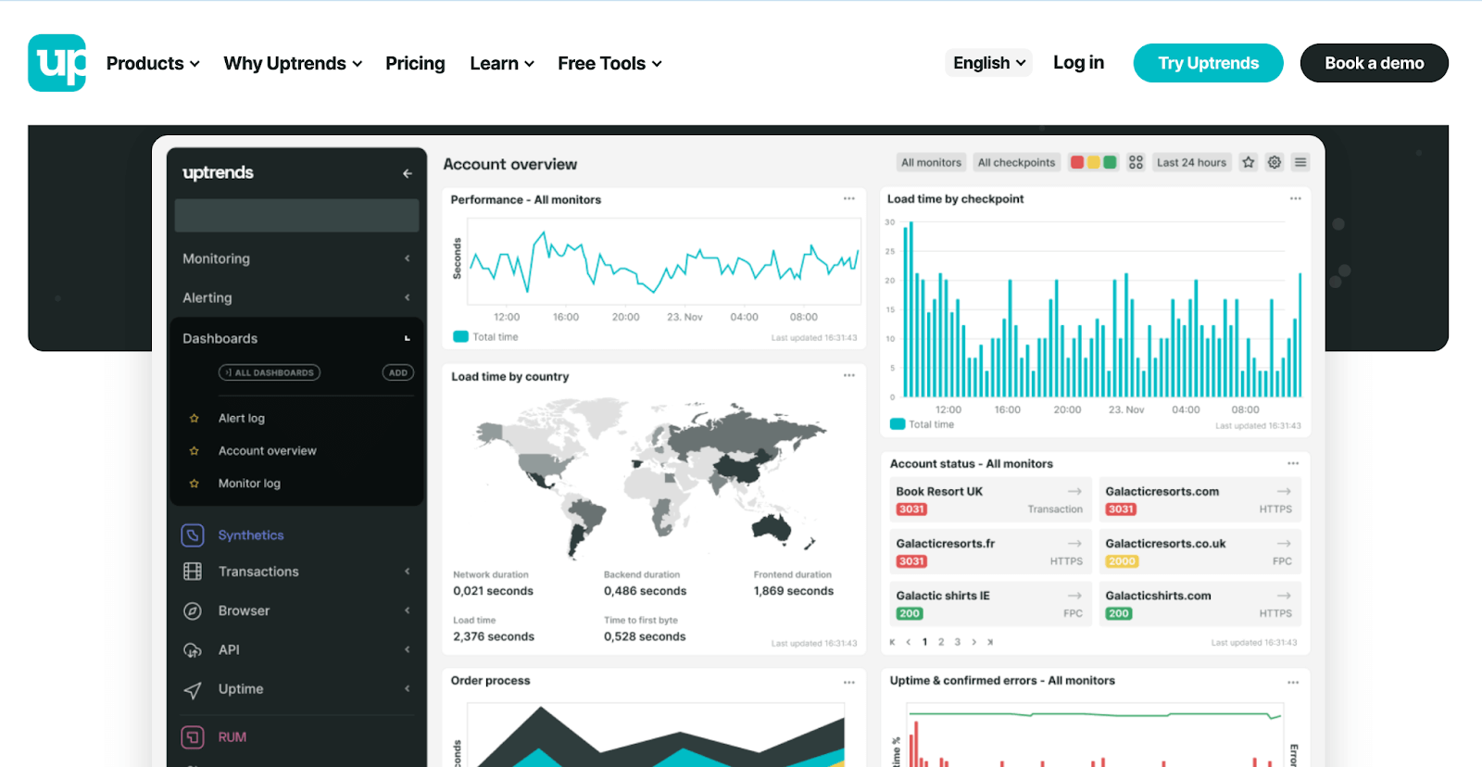This screenshot has width=1482, height=767.
Task: Open Galactic shirts IE monitor arrow
Action: point(1074,595)
